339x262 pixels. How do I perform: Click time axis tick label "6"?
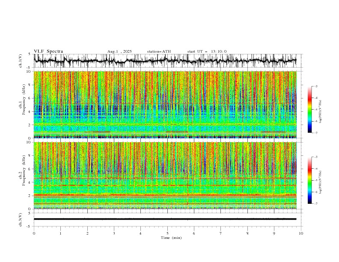[x=194, y=233]
